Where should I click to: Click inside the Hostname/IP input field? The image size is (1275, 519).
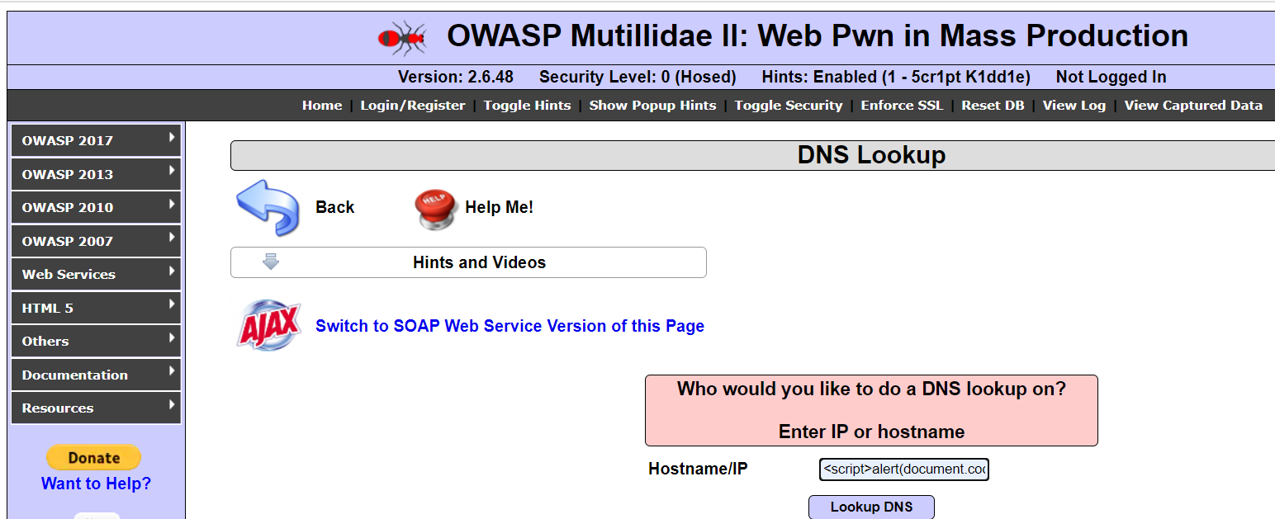[903, 468]
